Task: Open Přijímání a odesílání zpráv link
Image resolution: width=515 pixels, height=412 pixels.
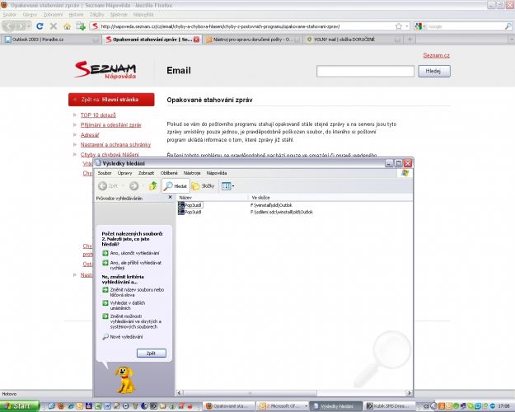Action: point(110,125)
